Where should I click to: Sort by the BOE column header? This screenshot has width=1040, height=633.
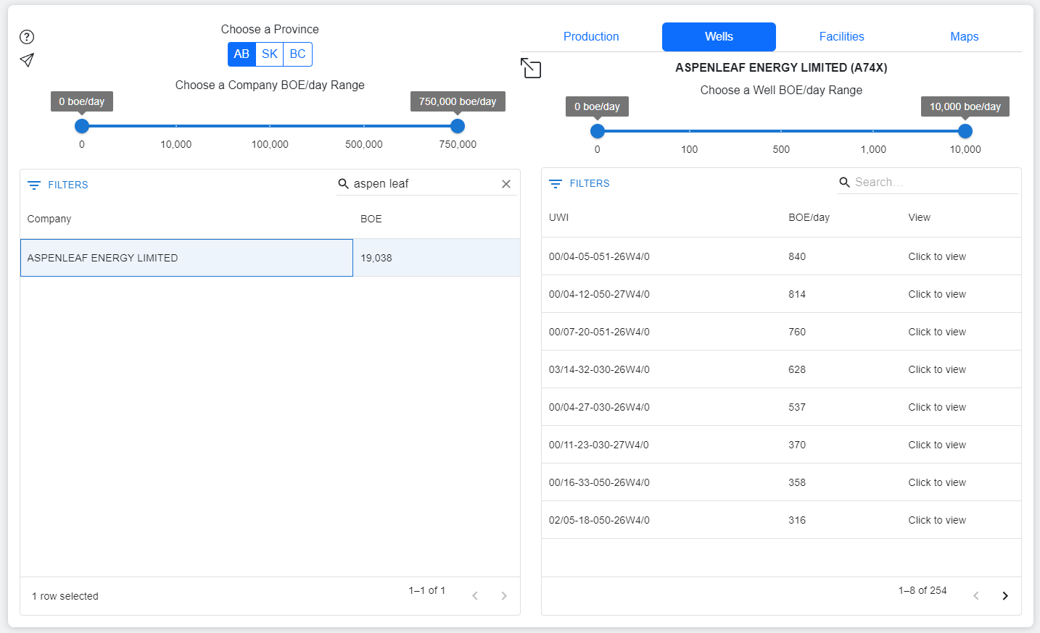click(x=371, y=219)
